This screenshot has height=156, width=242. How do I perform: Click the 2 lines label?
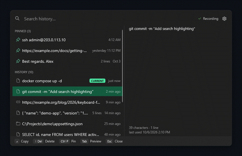coord(105,61)
